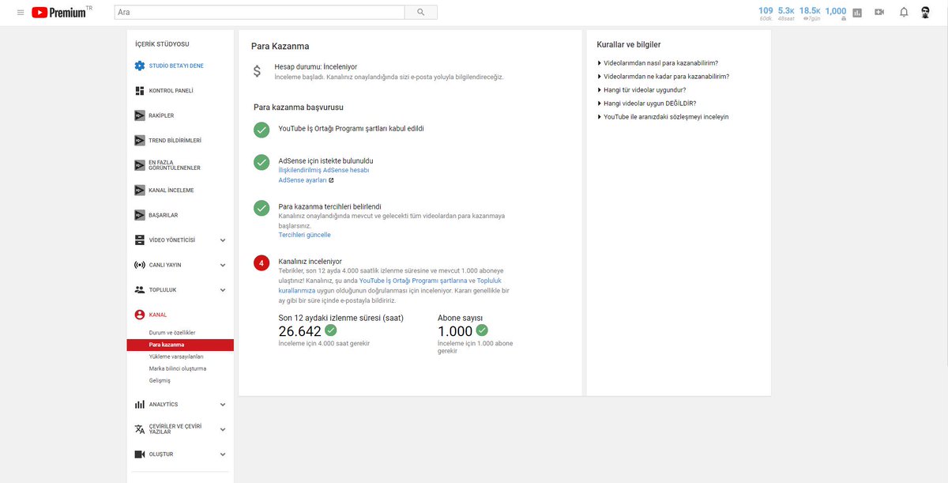Click the green check next to 1.000 subscribers

(x=482, y=330)
